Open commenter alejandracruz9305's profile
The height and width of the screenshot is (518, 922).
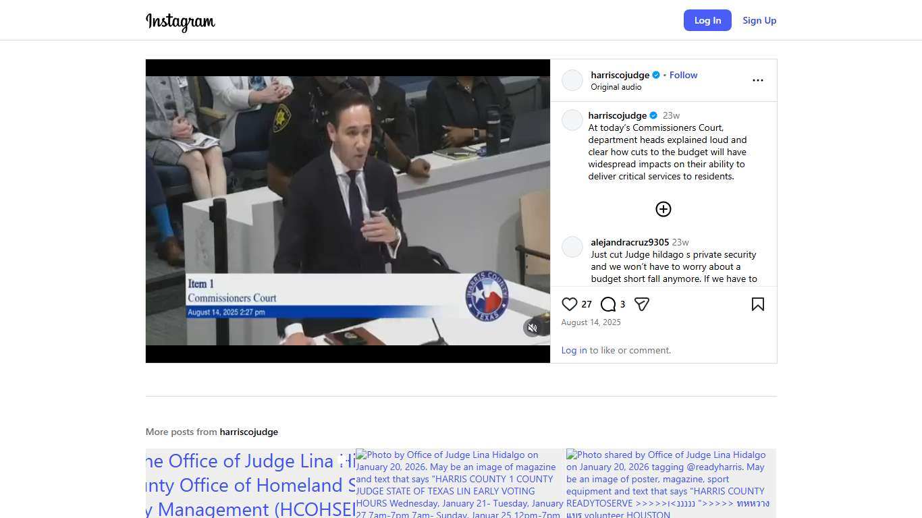630,242
